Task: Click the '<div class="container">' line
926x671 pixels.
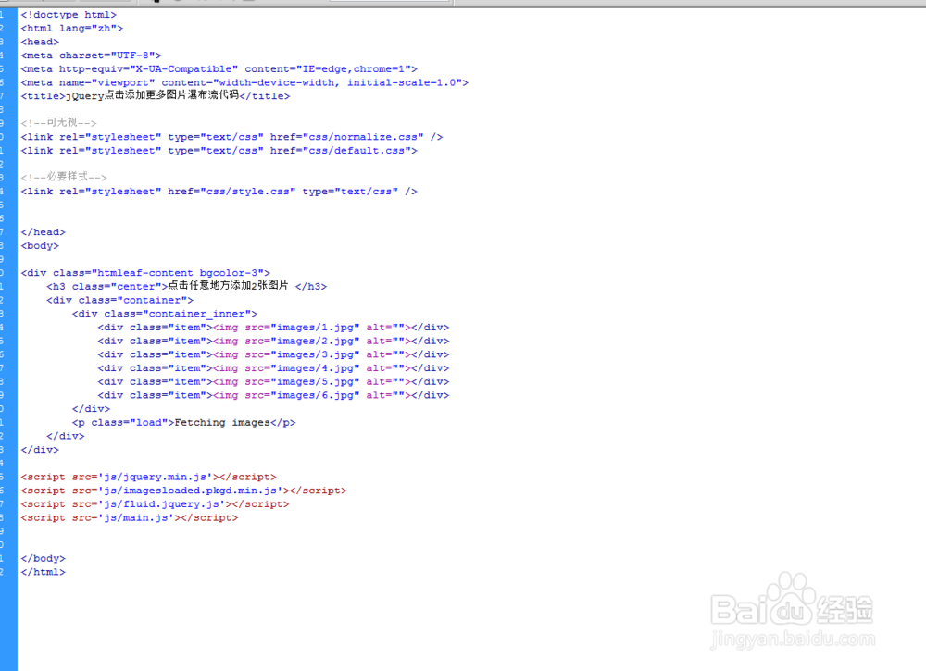Action: click(119, 300)
